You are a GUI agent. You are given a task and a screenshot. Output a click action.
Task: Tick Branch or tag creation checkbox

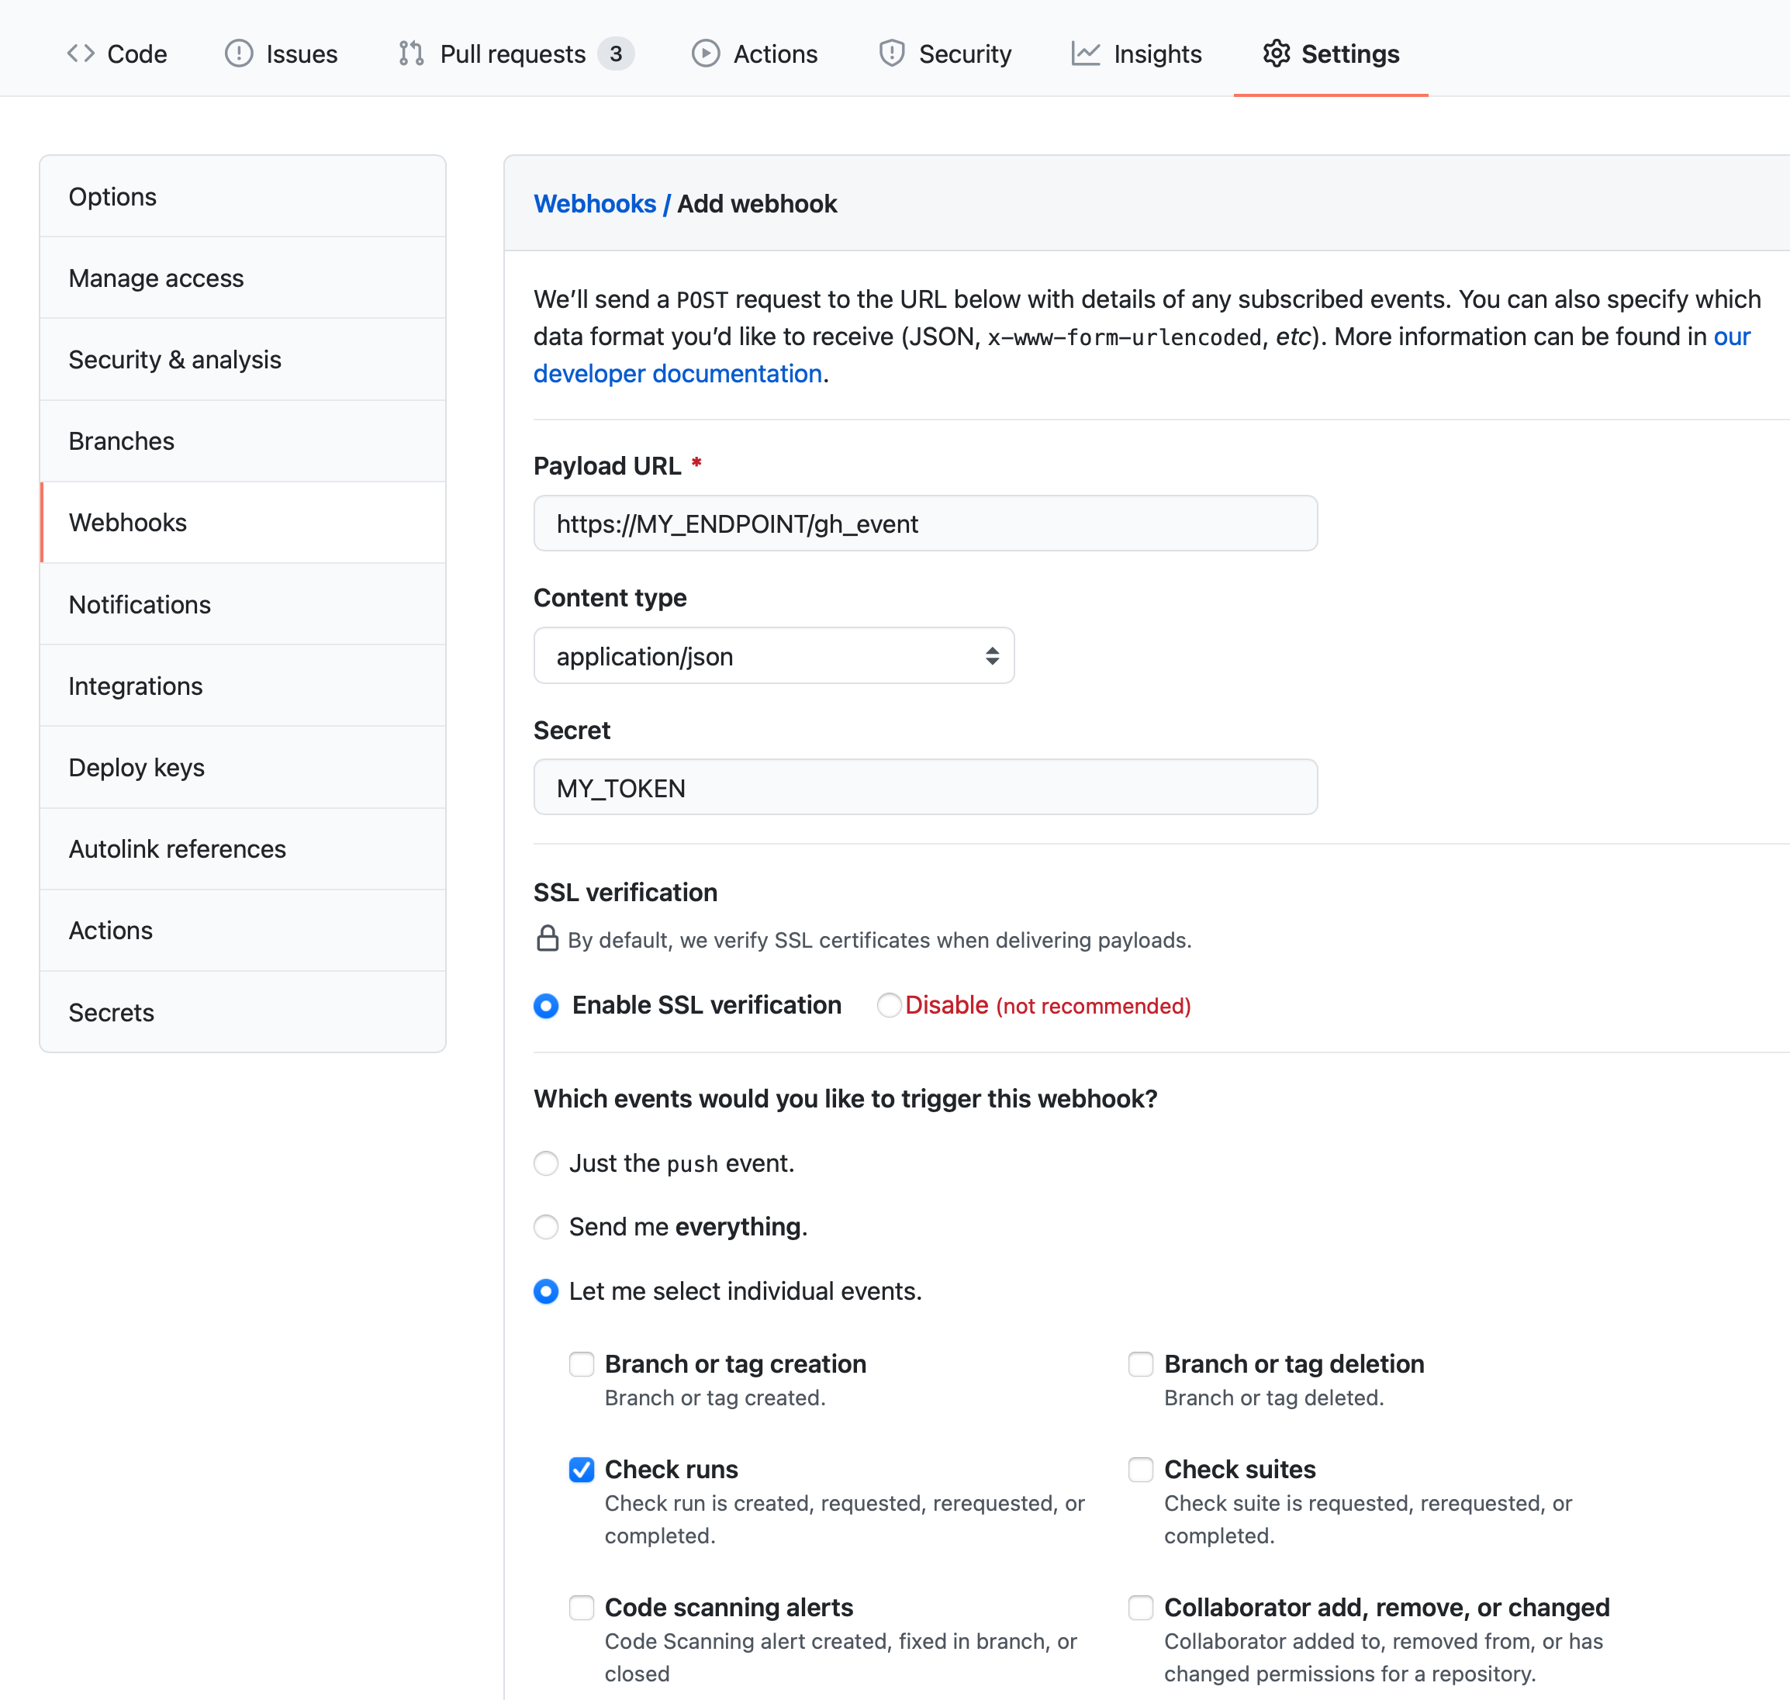[581, 1364]
